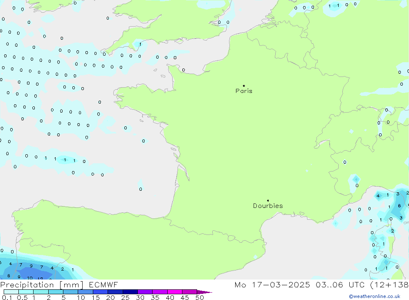Pick the 30–35 mm legend color

pyautogui.click(x=145, y=292)
